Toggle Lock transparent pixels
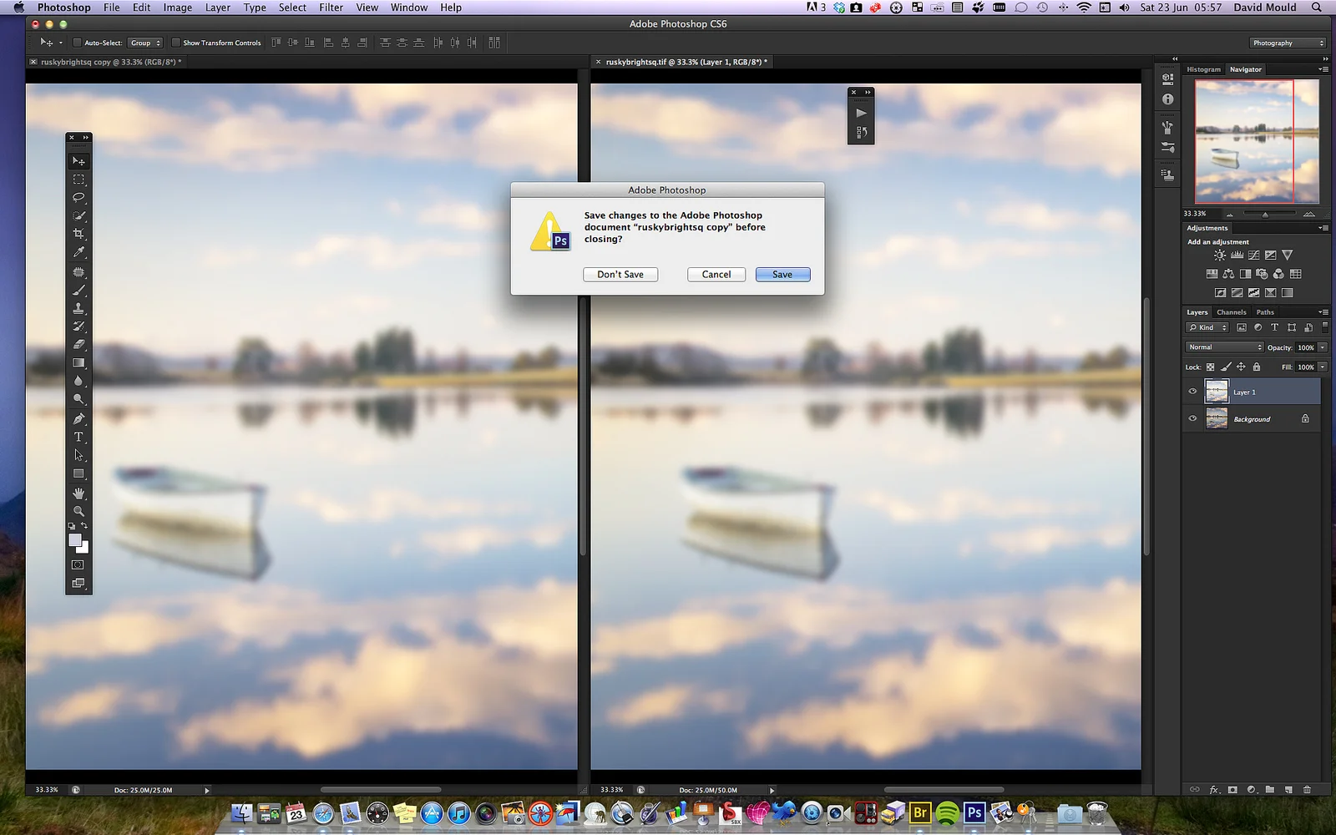 click(x=1211, y=367)
